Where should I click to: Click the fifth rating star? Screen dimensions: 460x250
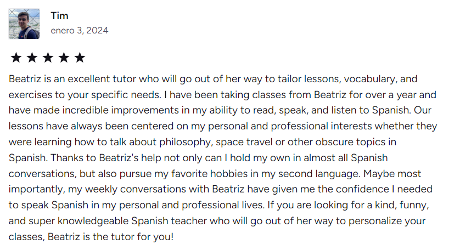(80, 58)
